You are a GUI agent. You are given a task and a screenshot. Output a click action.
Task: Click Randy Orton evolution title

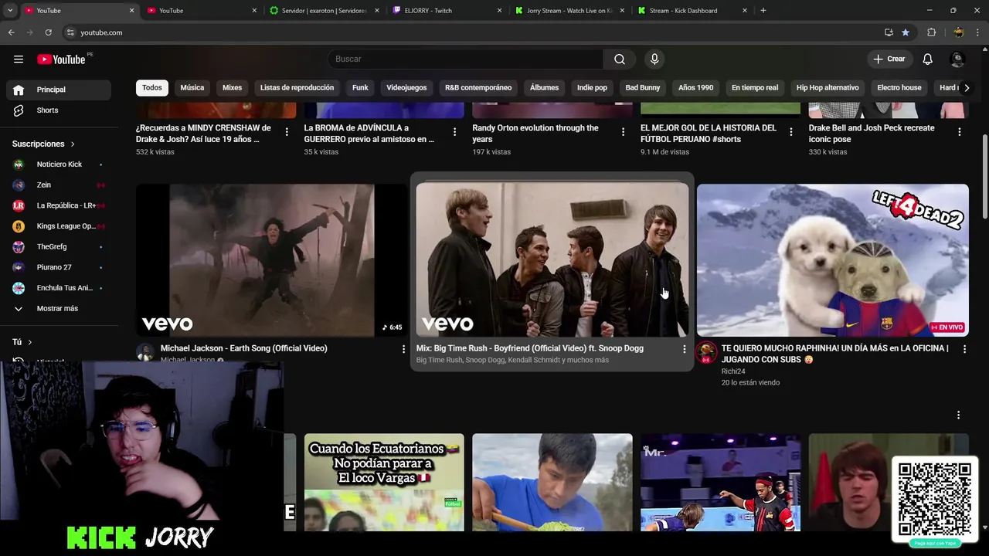[x=535, y=134]
